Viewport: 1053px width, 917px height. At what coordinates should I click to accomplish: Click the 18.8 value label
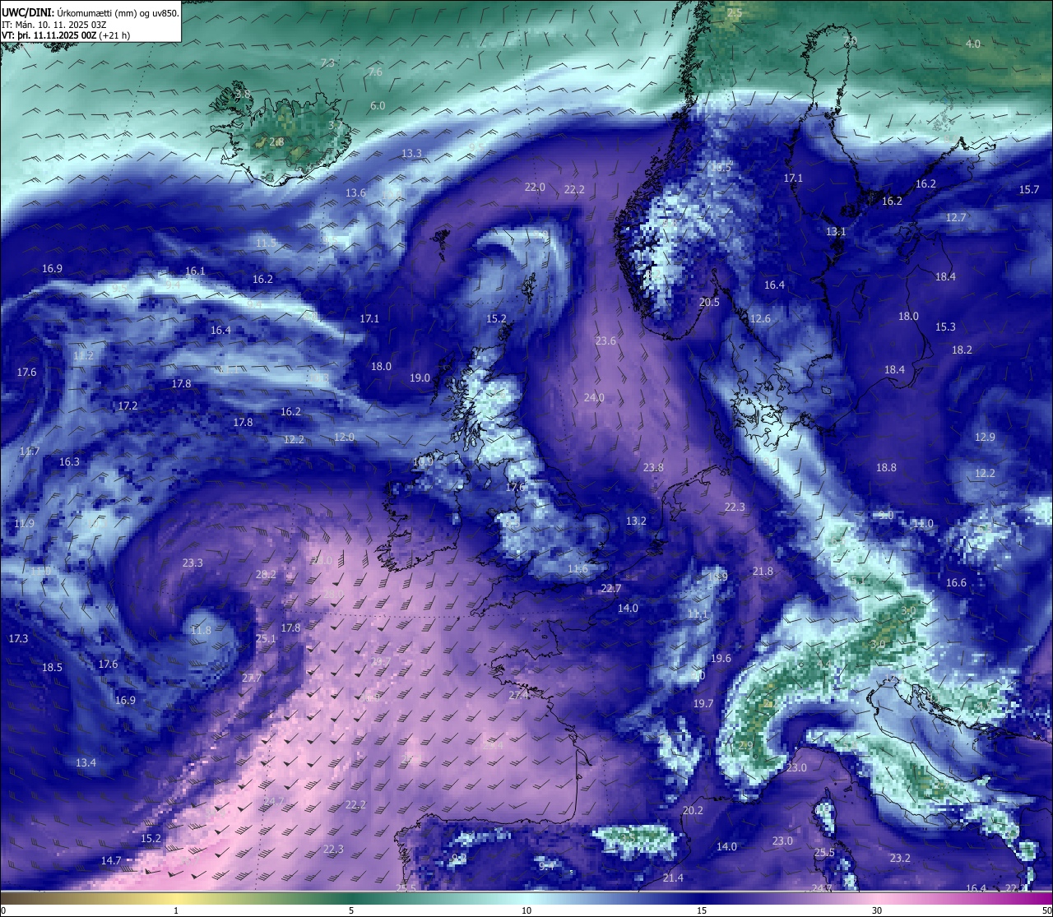[886, 467]
